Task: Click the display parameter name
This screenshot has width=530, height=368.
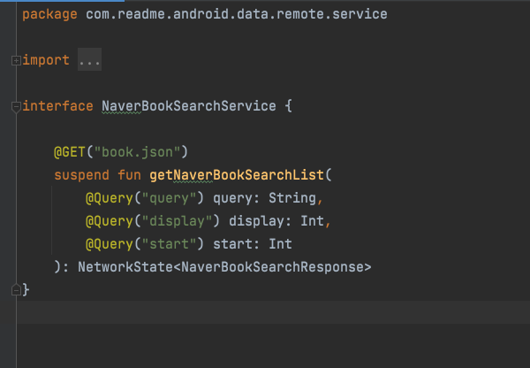Action: point(256,221)
